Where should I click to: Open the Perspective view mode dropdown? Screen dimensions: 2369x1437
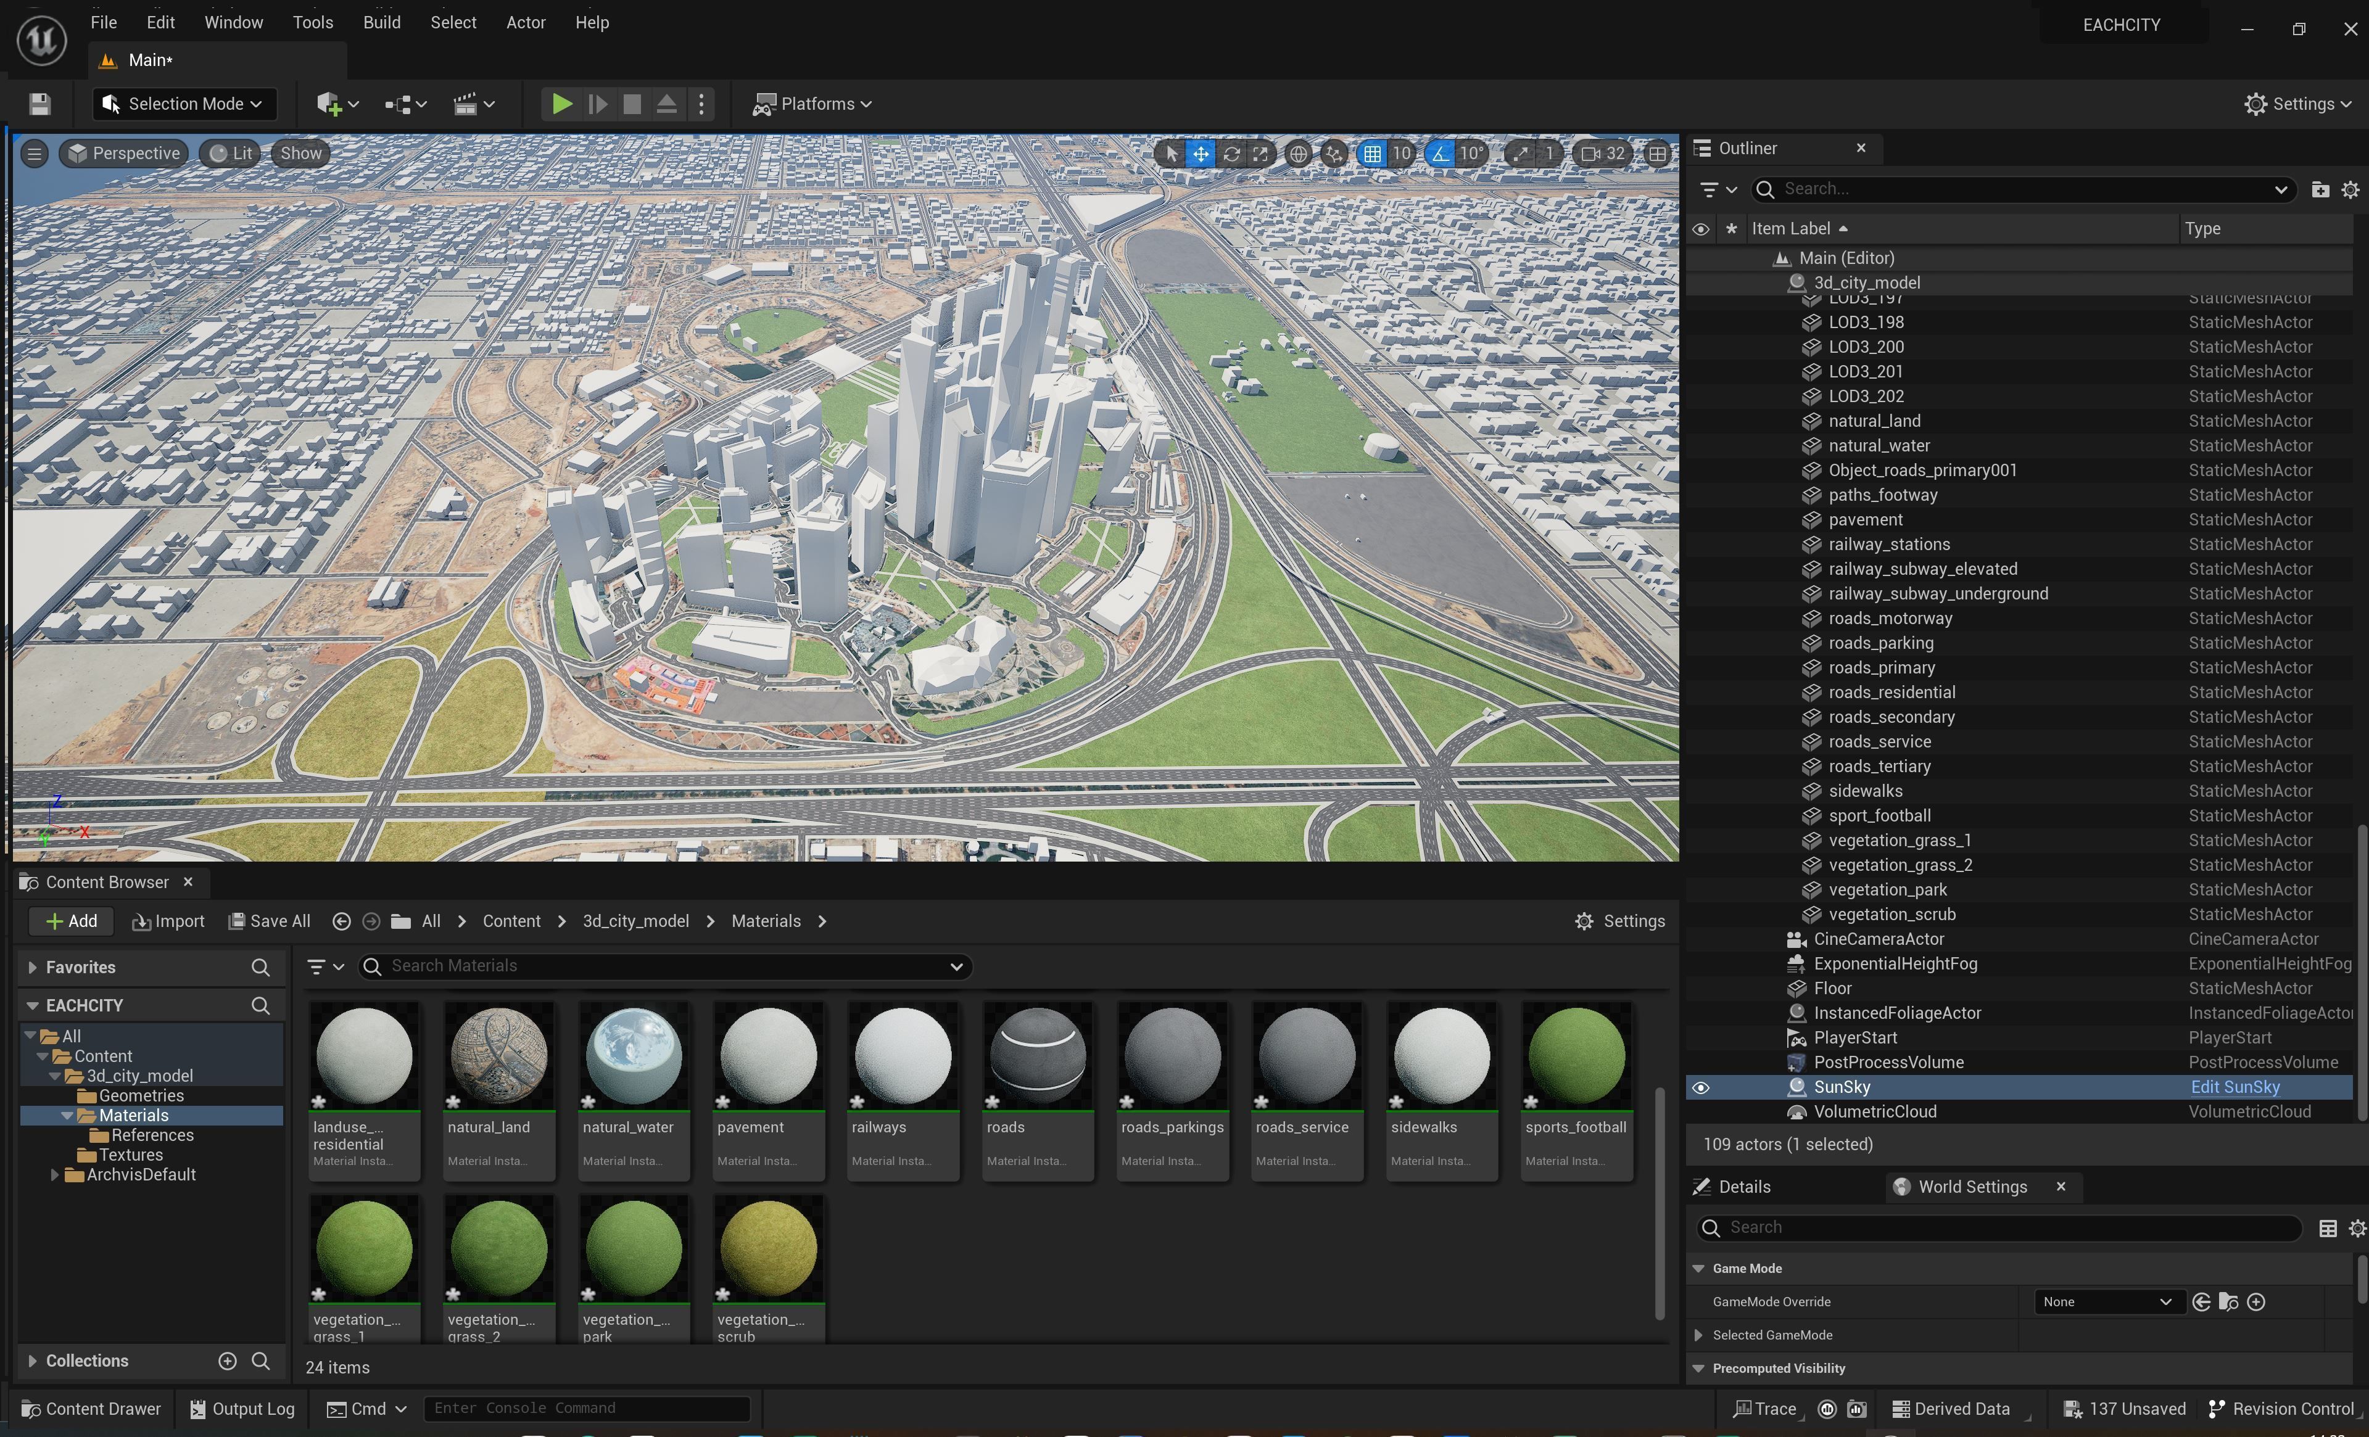point(124,154)
